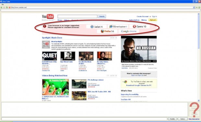Click the Videos Being Watched Now heading
Viewport: 201px width, 122px height.
click(54, 76)
